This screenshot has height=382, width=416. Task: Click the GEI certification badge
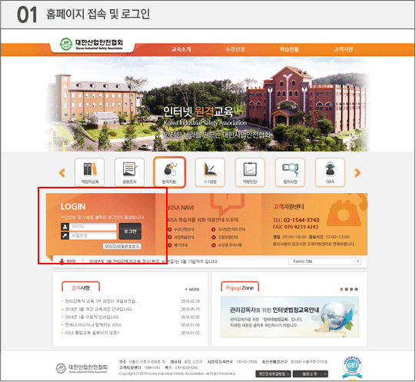352,367
